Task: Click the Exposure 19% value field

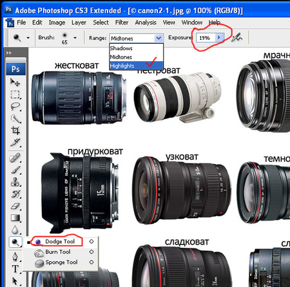Action: [205, 38]
